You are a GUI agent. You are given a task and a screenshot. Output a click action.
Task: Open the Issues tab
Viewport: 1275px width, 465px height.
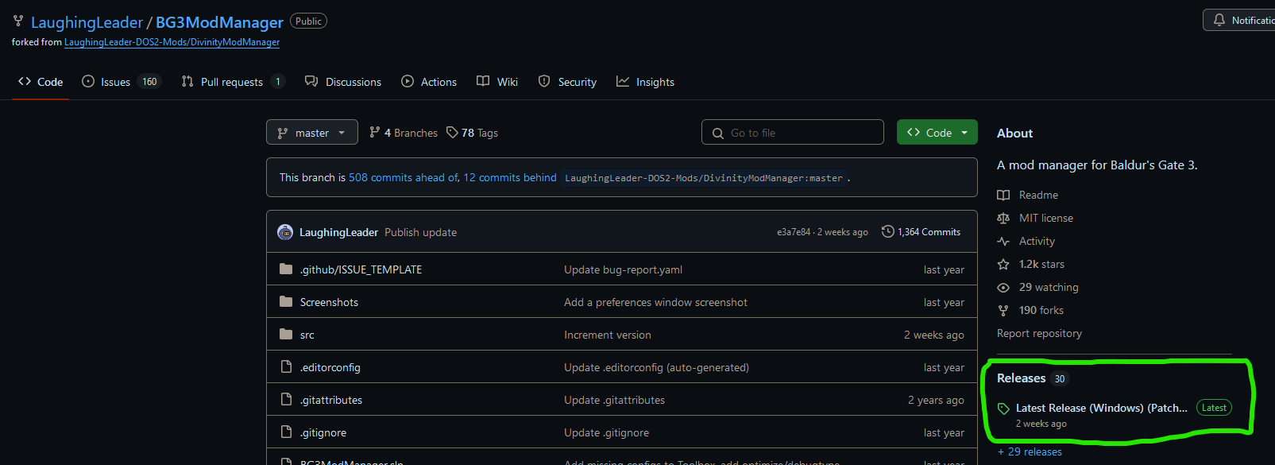click(115, 82)
